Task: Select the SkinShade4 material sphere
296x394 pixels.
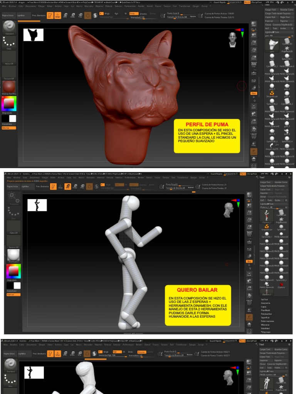Action: 13,254
